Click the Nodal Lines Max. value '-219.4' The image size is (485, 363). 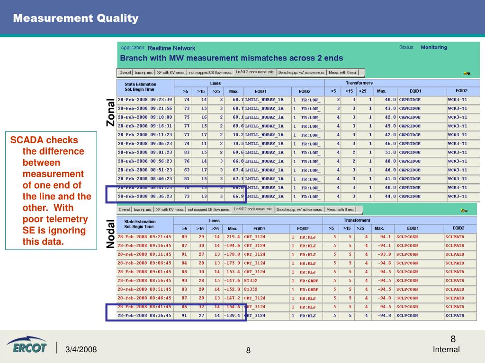pos(232,237)
